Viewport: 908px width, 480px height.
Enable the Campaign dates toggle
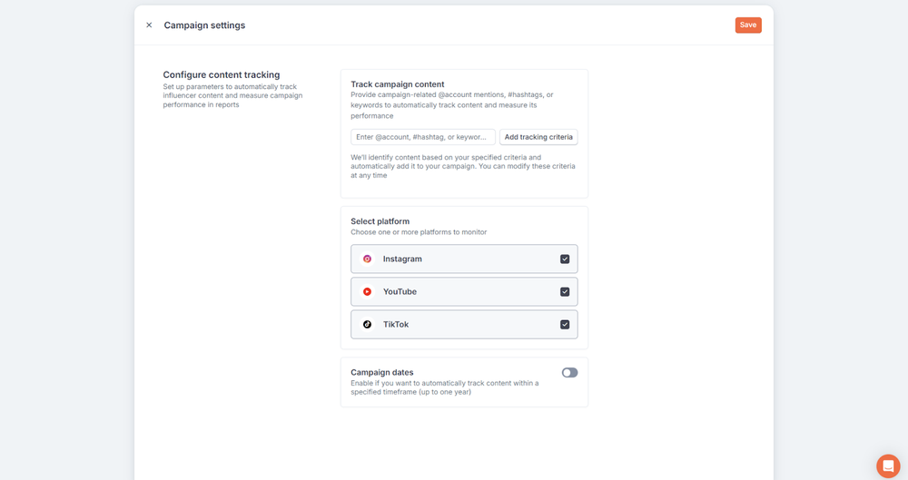pos(569,372)
